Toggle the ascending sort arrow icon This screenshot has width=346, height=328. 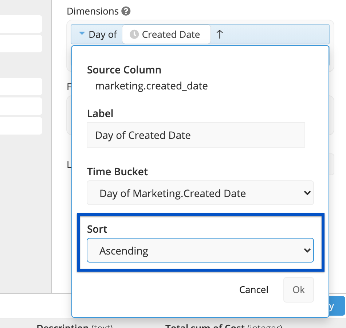(x=220, y=35)
